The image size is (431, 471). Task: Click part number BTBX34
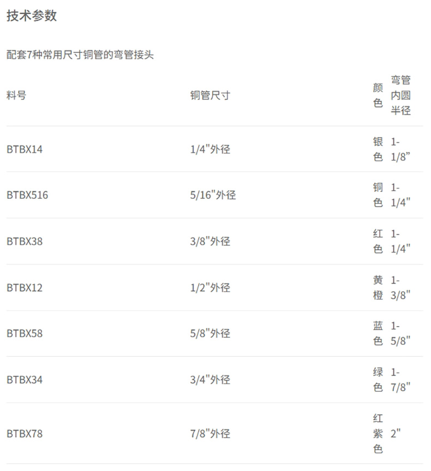(x=25, y=380)
